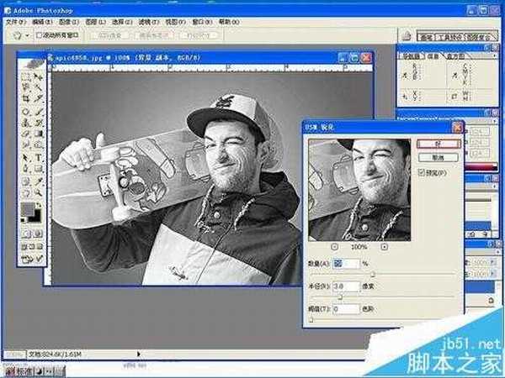Toggle 预览(P) checkbox in USM dialog
The width and height of the screenshot is (505, 378).
422,172
